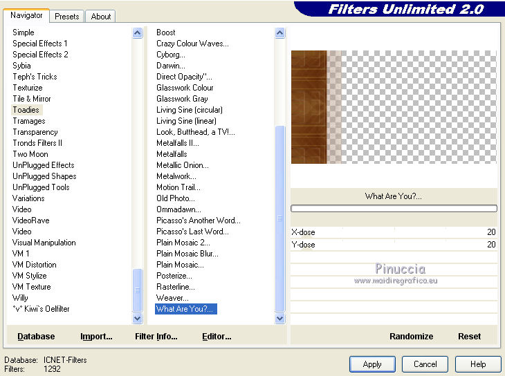
Task: Select VM Texture category
Action: (32, 287)
